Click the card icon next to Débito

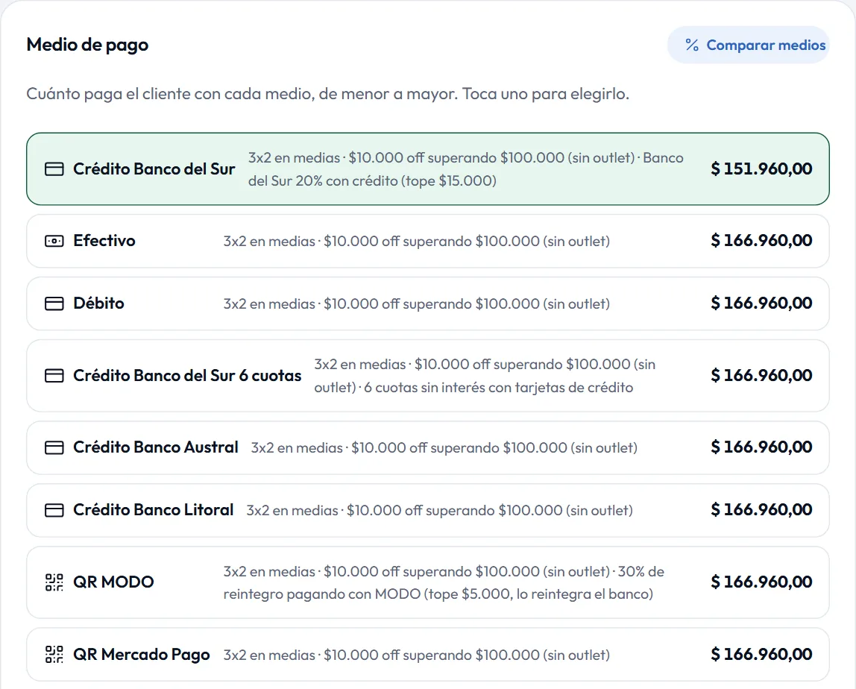(54, 303)
